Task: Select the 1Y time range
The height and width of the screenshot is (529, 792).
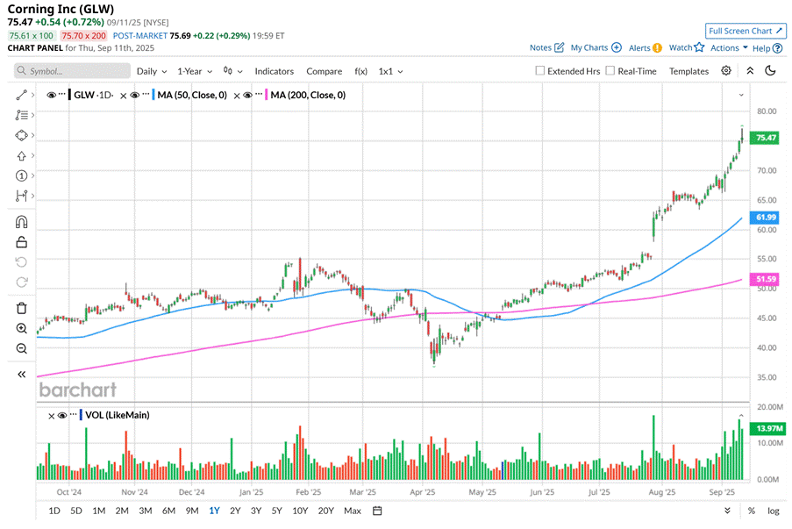Action: [x=214, y=511]
